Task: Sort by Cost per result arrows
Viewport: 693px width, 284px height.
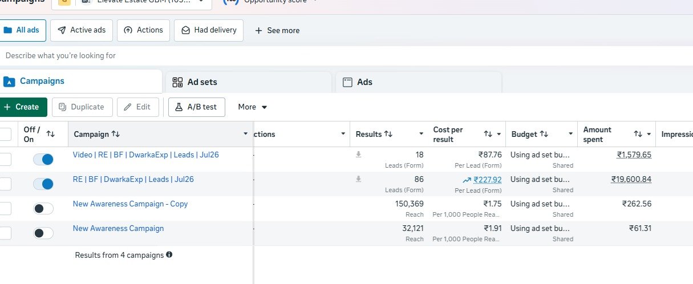Action: pyautogui.click(x=488, y=134)
